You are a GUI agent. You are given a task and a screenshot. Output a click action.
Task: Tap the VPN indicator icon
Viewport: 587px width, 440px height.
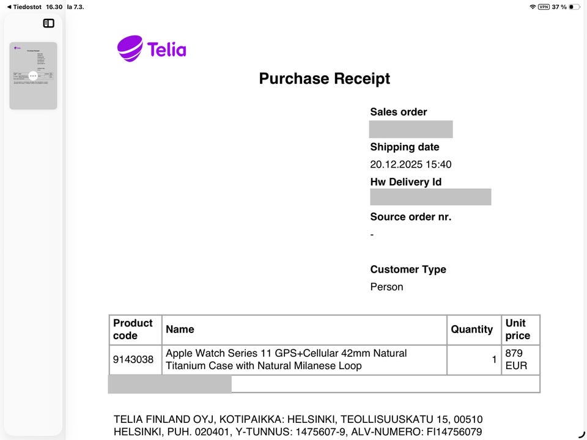(543, 7)
